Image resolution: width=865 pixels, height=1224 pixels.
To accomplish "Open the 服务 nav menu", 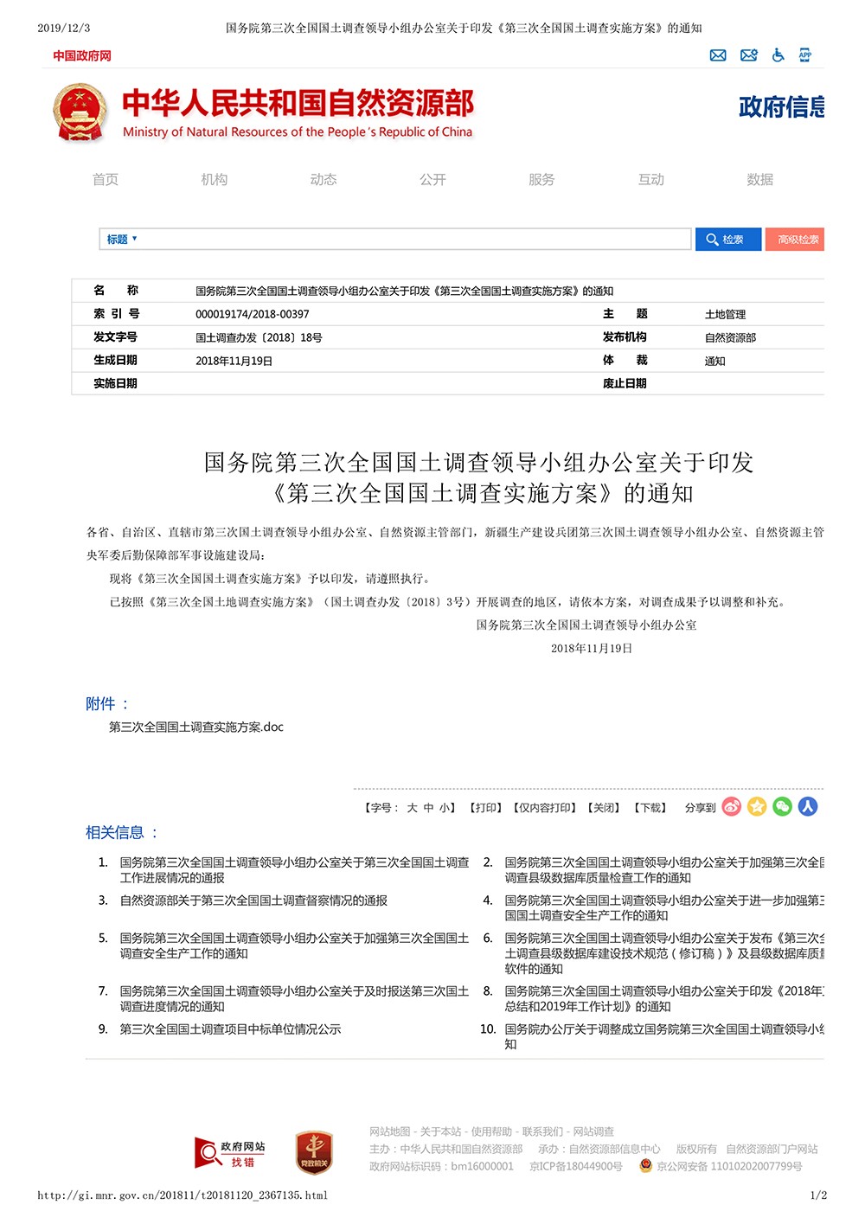I will pyautogui.click(x=541, y=179).
